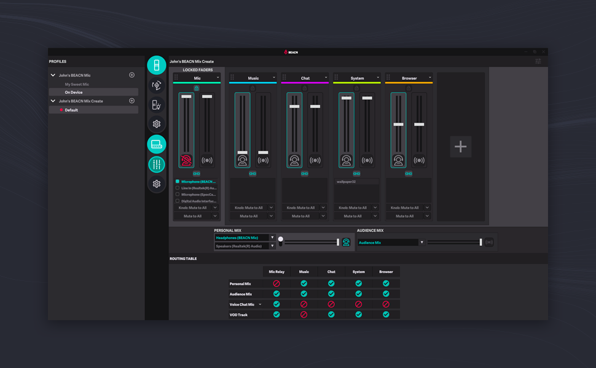
Task: Select the mixer faders sidebar icon
Action: pos(157,164)
